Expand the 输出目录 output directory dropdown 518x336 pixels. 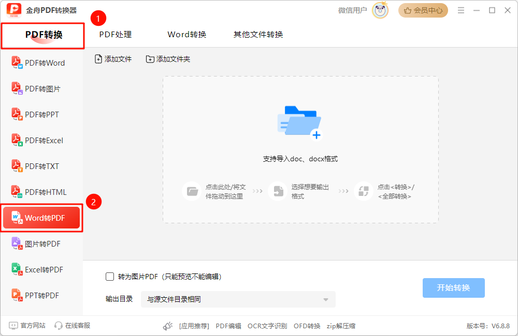(x=238, y=299)
